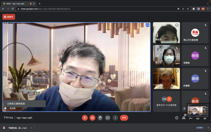Bookmark this page with the star icon
211x132 pixels.
click(188, 9)
